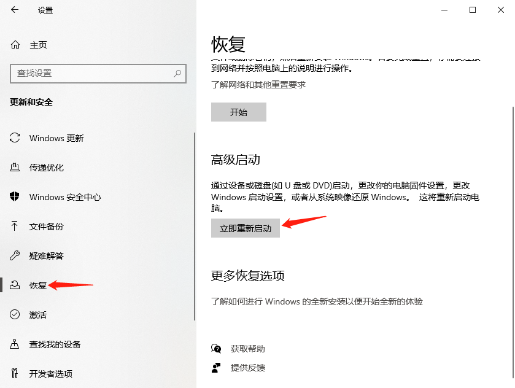Select 恢复 in the left menu
515x388 pixels.
tap(37, 285)
